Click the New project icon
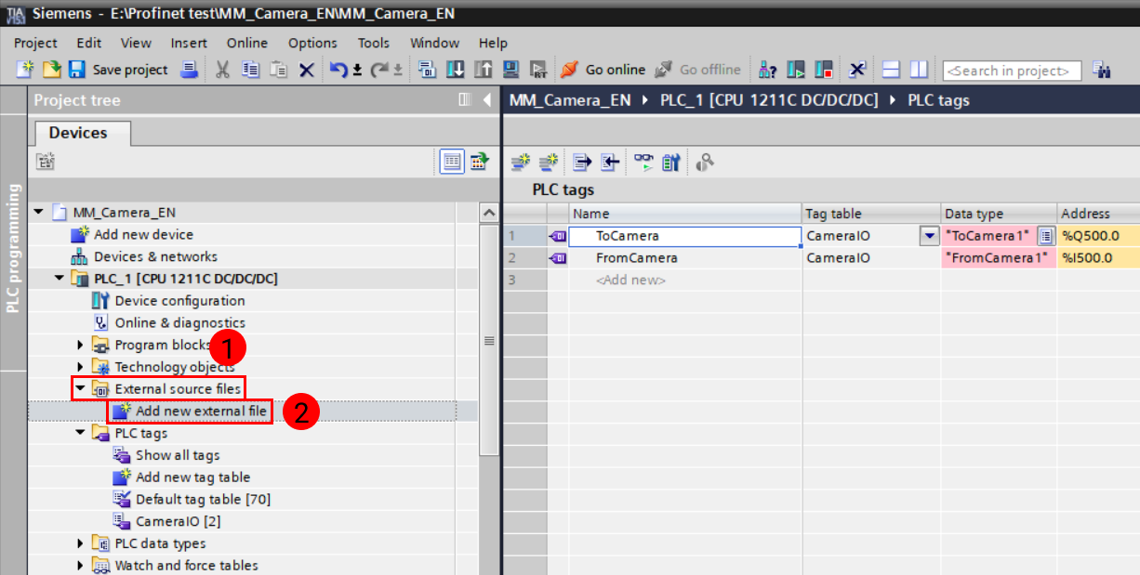The image size is (1140, 575). coord(25,70)
